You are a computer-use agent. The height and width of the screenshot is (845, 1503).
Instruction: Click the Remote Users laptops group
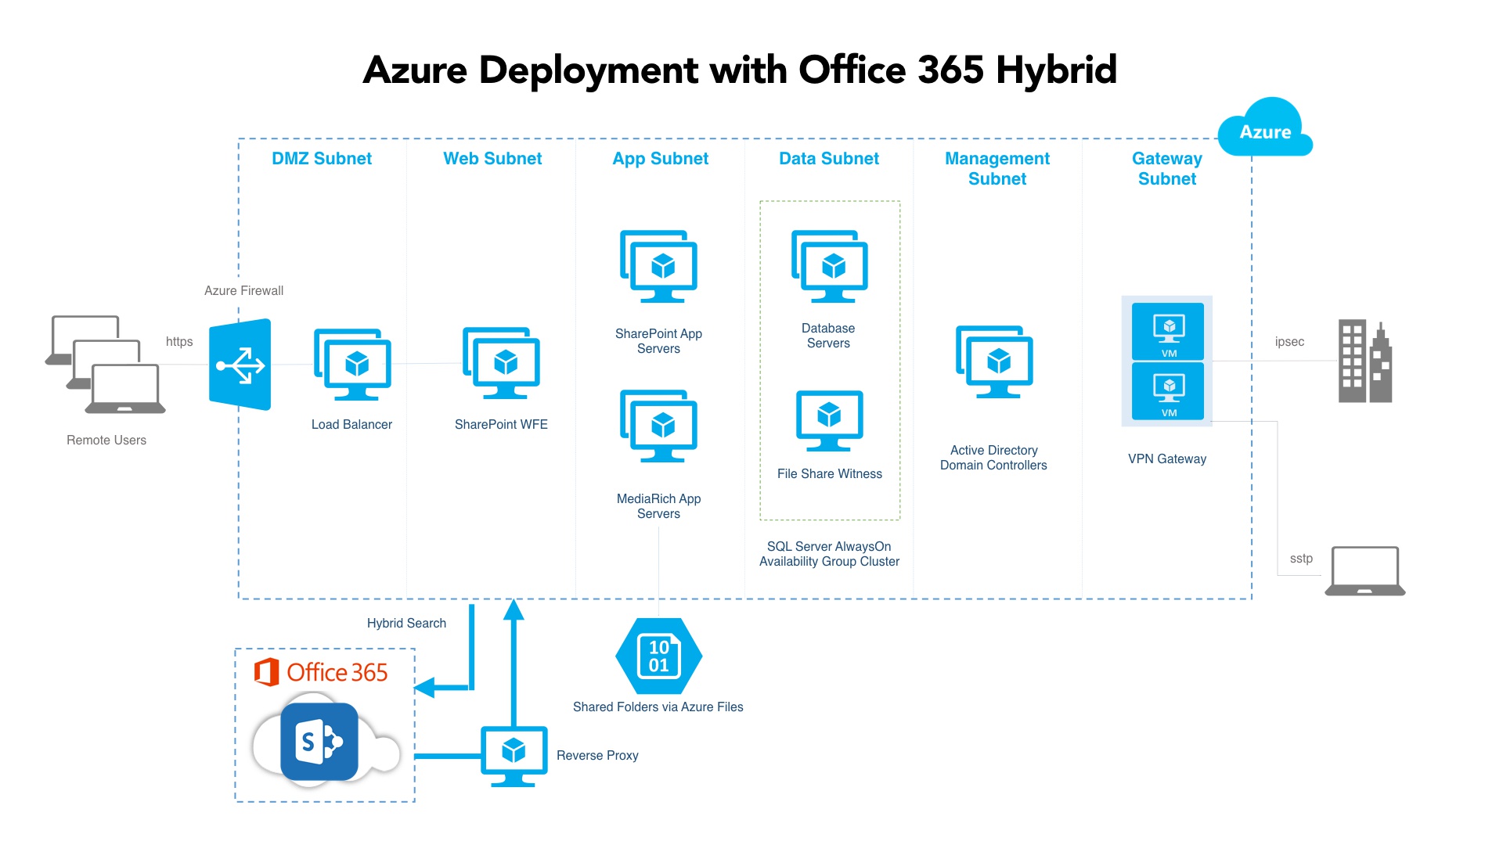coord(106,365)
